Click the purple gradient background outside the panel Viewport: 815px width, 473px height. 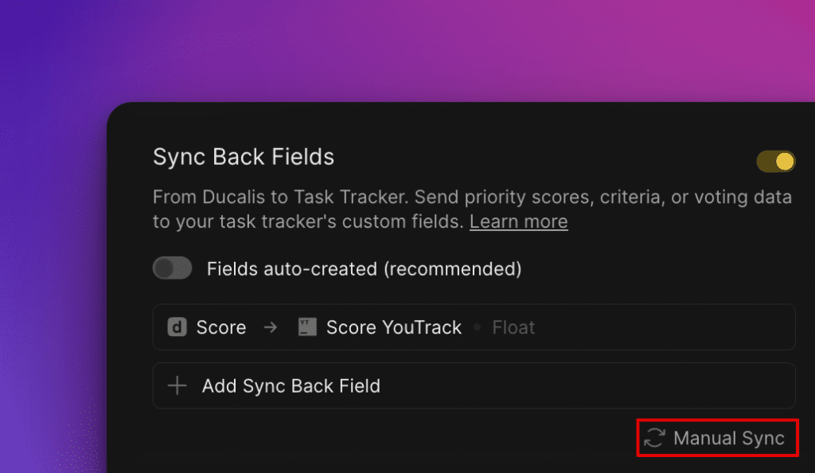pos(52,208)
